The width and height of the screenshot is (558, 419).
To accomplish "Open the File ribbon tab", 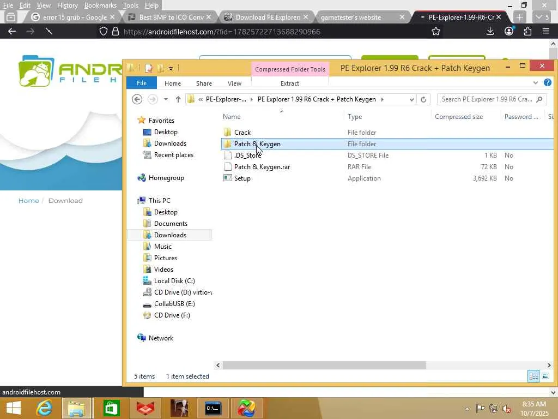I will (x=142, y=83).
